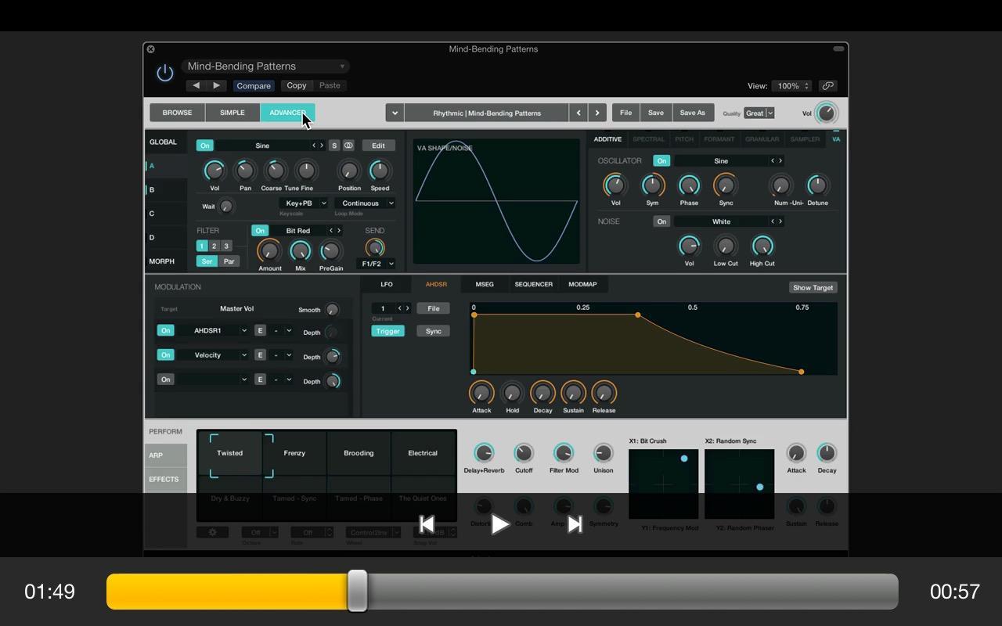Click the link icon beside View percentage
This screenshot has width=1002, height=626.
(827, 86)
